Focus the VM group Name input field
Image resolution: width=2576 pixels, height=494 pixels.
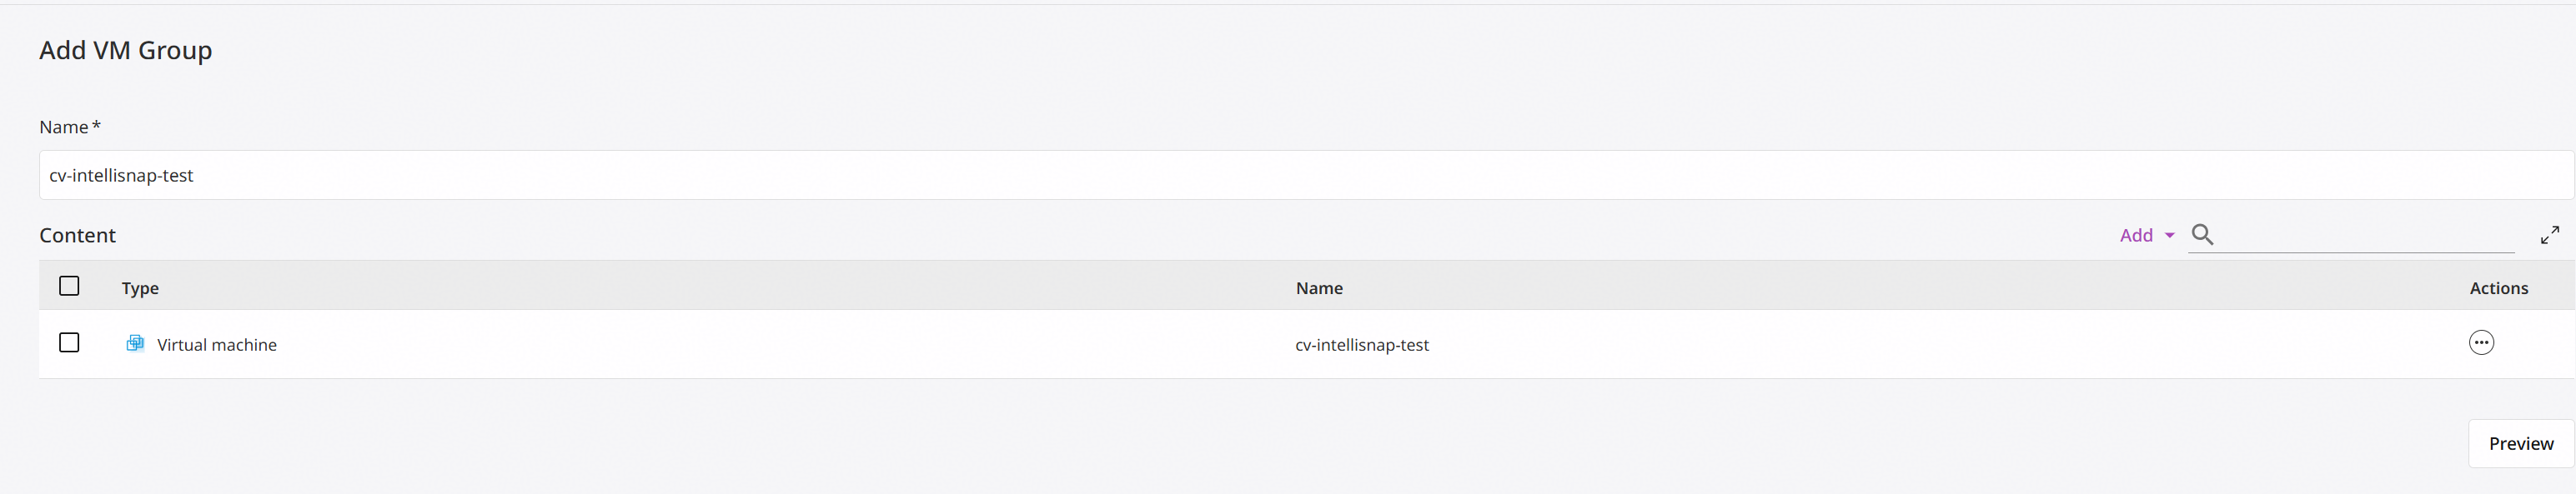click(1306, 175)
